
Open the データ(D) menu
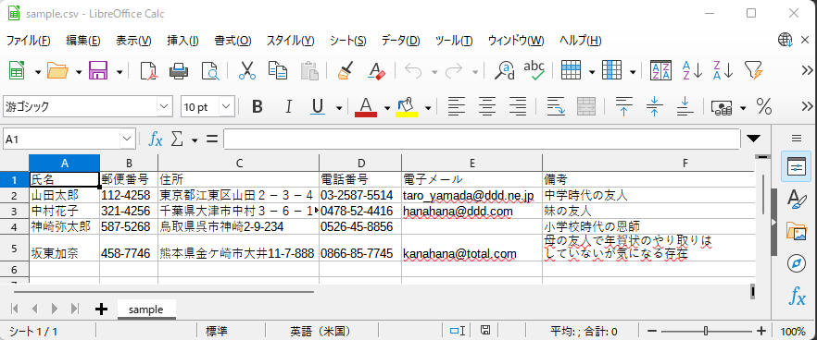[401, 41]
